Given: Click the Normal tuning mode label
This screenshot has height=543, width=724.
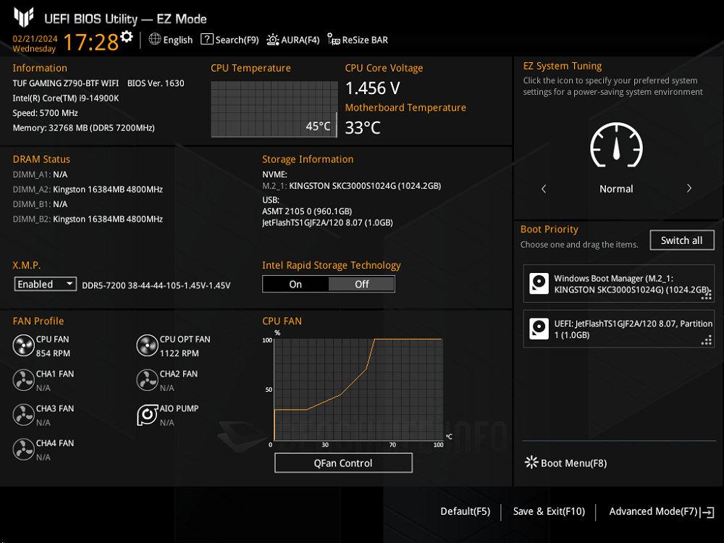Looking at the screenshot, I should [x=616, y=188].
